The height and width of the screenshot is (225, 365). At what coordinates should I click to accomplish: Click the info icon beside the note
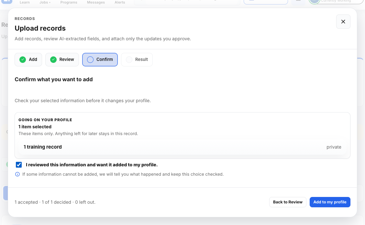[17, 174]
